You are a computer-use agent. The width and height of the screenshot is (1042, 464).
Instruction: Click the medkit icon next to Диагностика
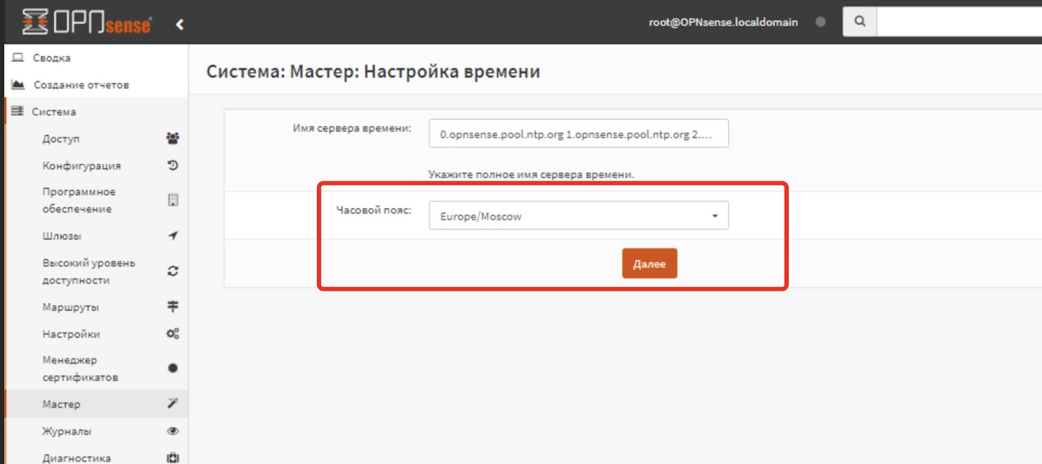tap(173, 457)
